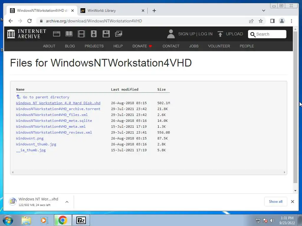Screen dimensions: 302x226
Task: Click the Go to parent directory link
Action: (x=46, y=97)
